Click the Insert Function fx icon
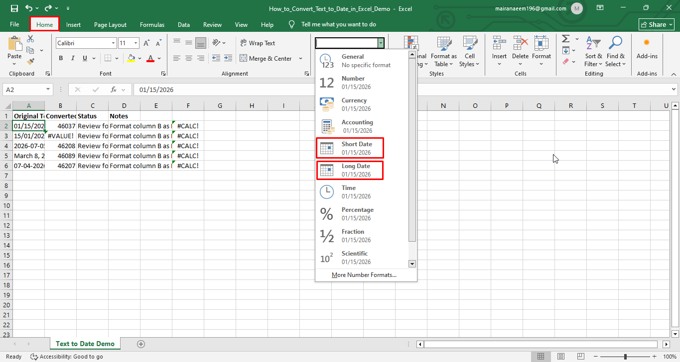 click(114, 90)
